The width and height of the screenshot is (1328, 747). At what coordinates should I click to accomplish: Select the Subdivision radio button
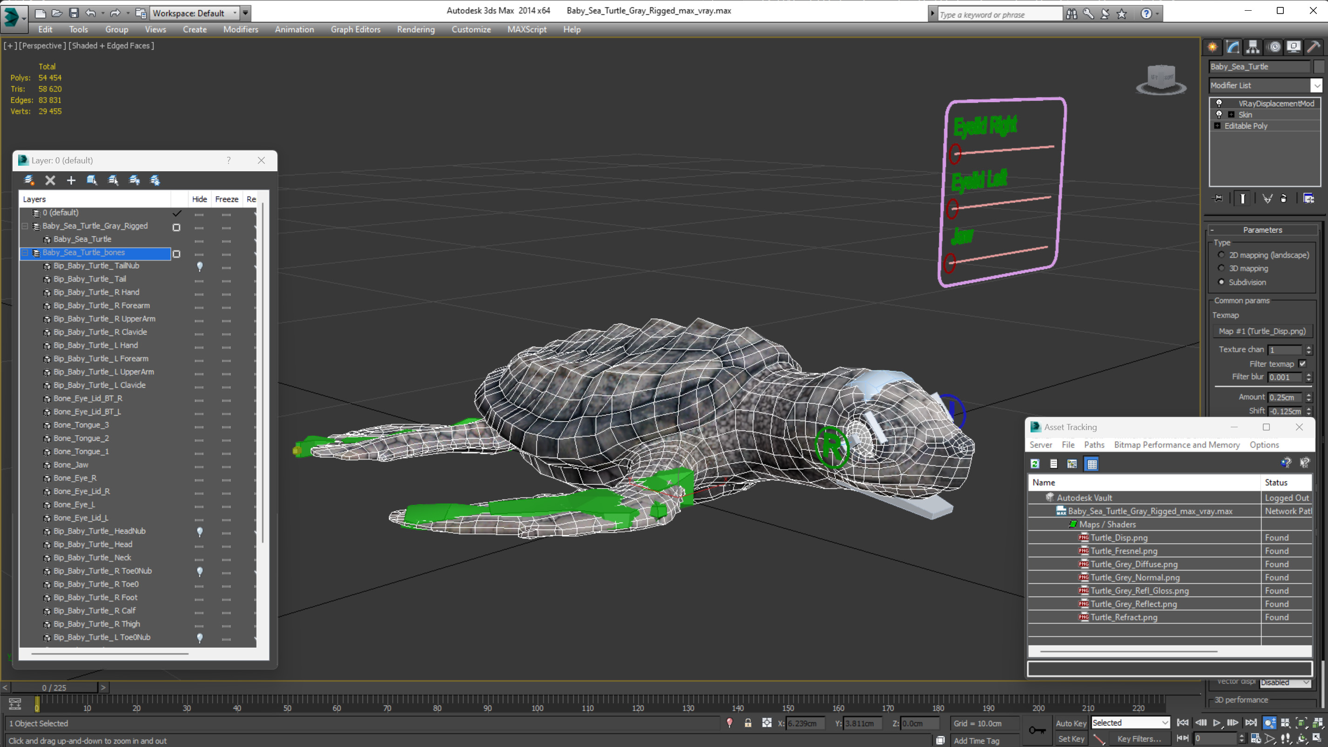pyautogui.click(x=1221, y=282)
